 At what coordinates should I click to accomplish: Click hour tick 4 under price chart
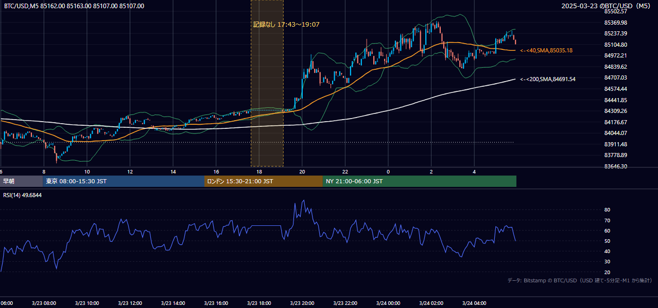(474, 171)
